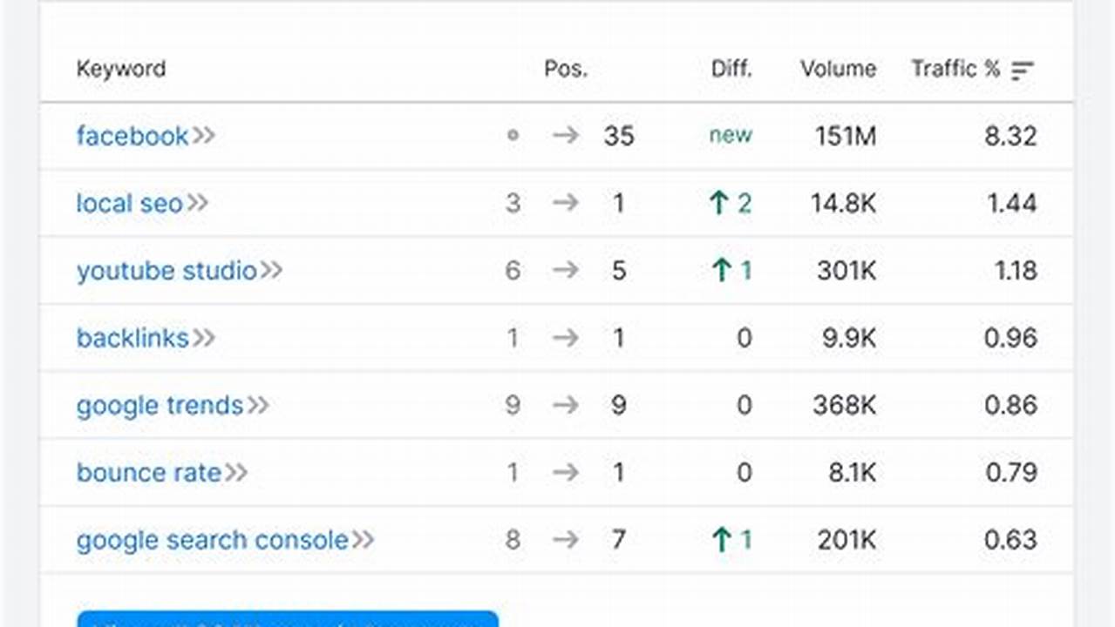The height and width of the screenshot is (627, 1115).
Task: Click the Diff. column header
Action: click(731, 70)
